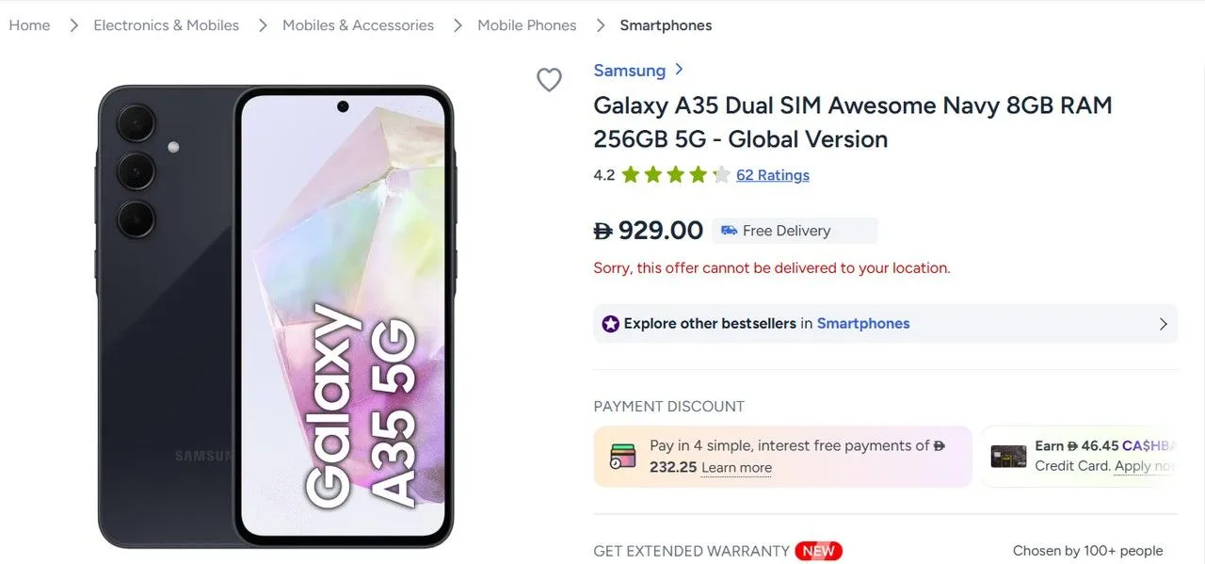
Task: Open the Samsung brand page via its chevron
Action: pos(680,70)
